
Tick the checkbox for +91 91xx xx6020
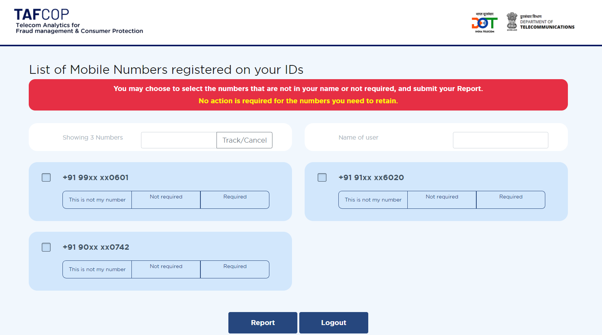322,177
